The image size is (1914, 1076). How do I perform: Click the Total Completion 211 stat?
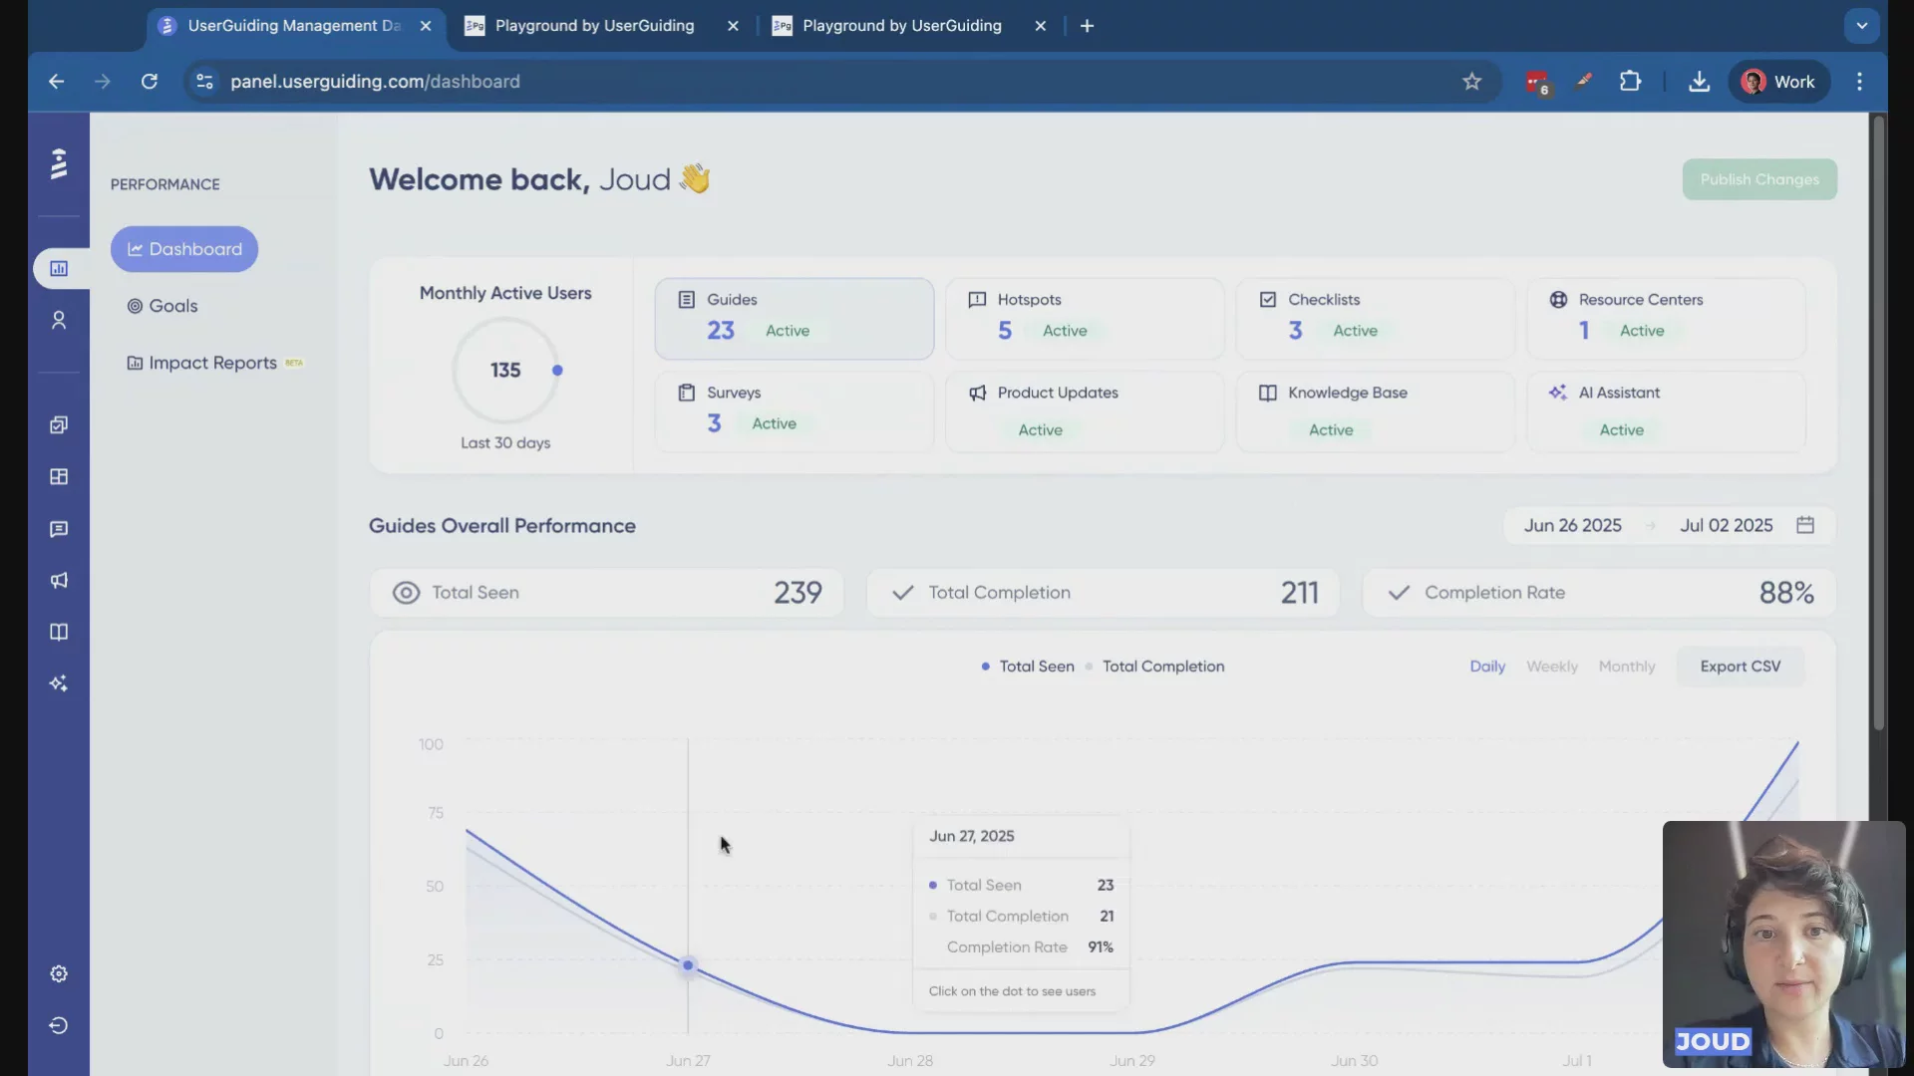(x=1103, y=593)
